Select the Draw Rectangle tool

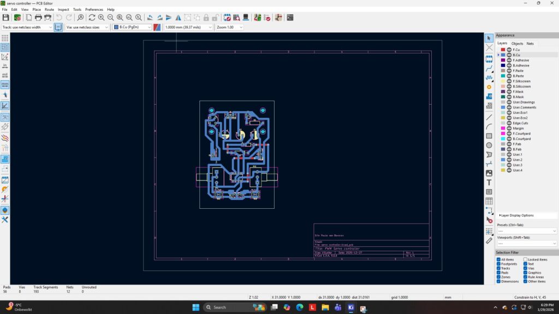point(489,136)
